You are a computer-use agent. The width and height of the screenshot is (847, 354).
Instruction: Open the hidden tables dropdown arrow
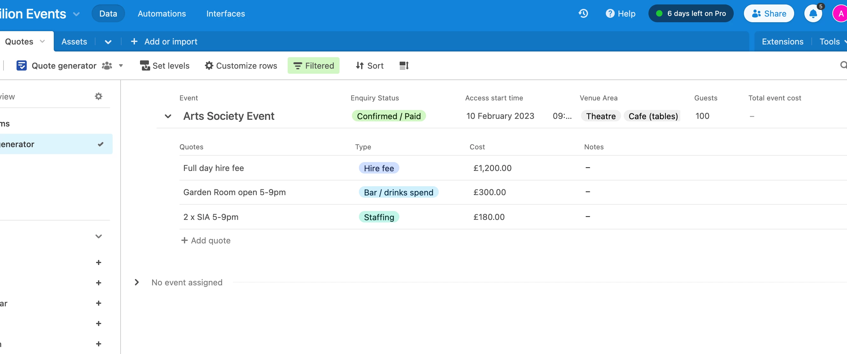(x=108, y=42)
